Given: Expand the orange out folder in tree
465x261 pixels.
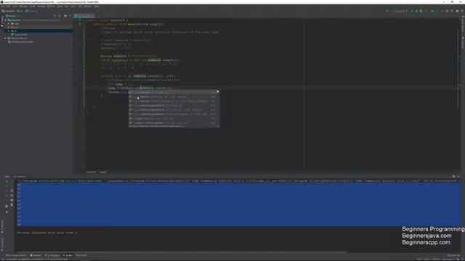Looking at the screenshot, I should pos(9,28).
